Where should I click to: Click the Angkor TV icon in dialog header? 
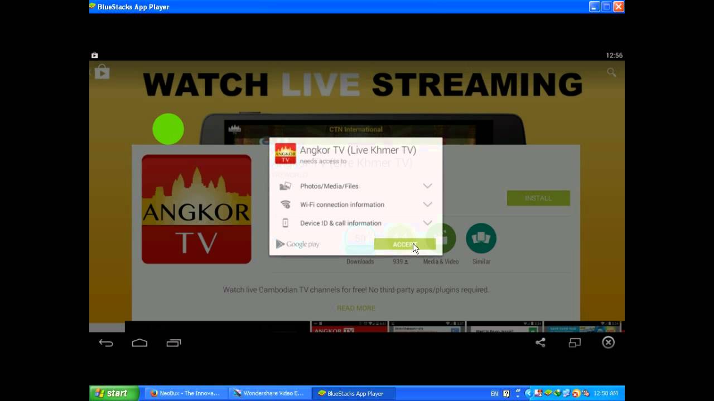pos(286,154)
